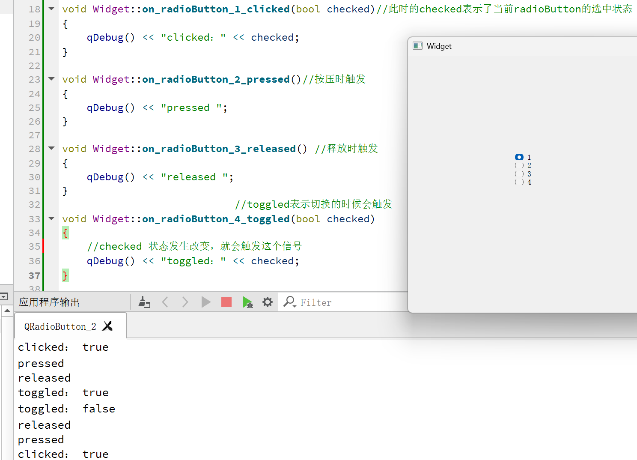Click the first 'clicked: true' output line
This screenshot has height=460, width=637.
[63, 347]
